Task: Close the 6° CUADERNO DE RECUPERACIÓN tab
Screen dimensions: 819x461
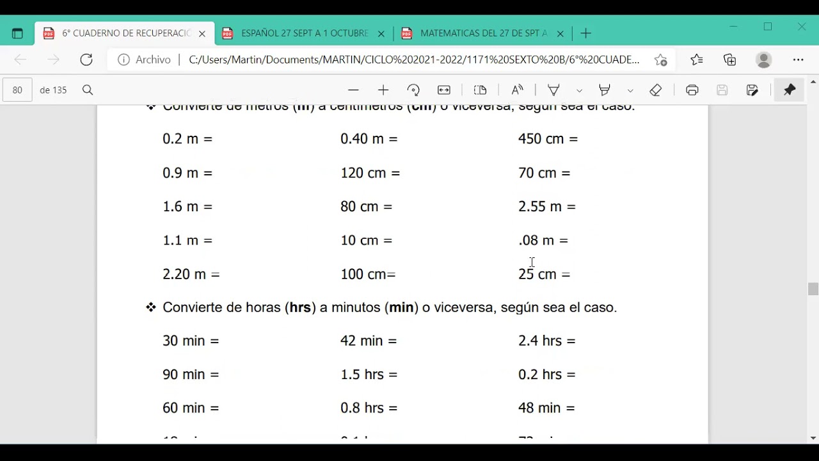Action: (x=202, y=33)
